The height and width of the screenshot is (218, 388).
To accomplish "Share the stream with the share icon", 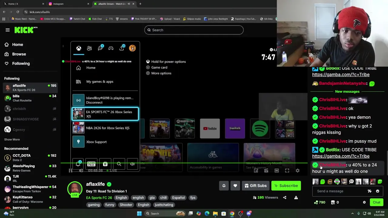I will pos(284,197).
